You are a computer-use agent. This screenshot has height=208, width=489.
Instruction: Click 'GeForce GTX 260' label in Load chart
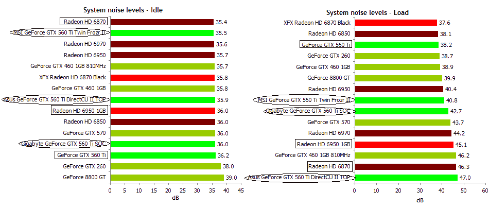pyautogui.click(x=329, y=56)
